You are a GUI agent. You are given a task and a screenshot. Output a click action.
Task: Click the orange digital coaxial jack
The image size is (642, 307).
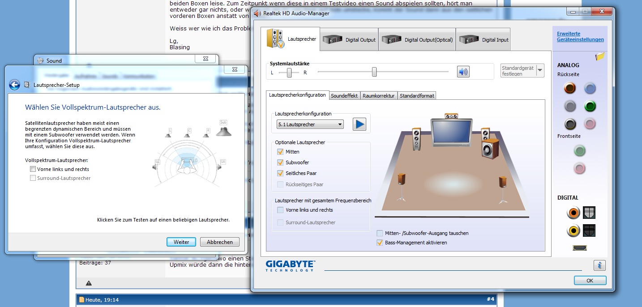click(573, 213)
